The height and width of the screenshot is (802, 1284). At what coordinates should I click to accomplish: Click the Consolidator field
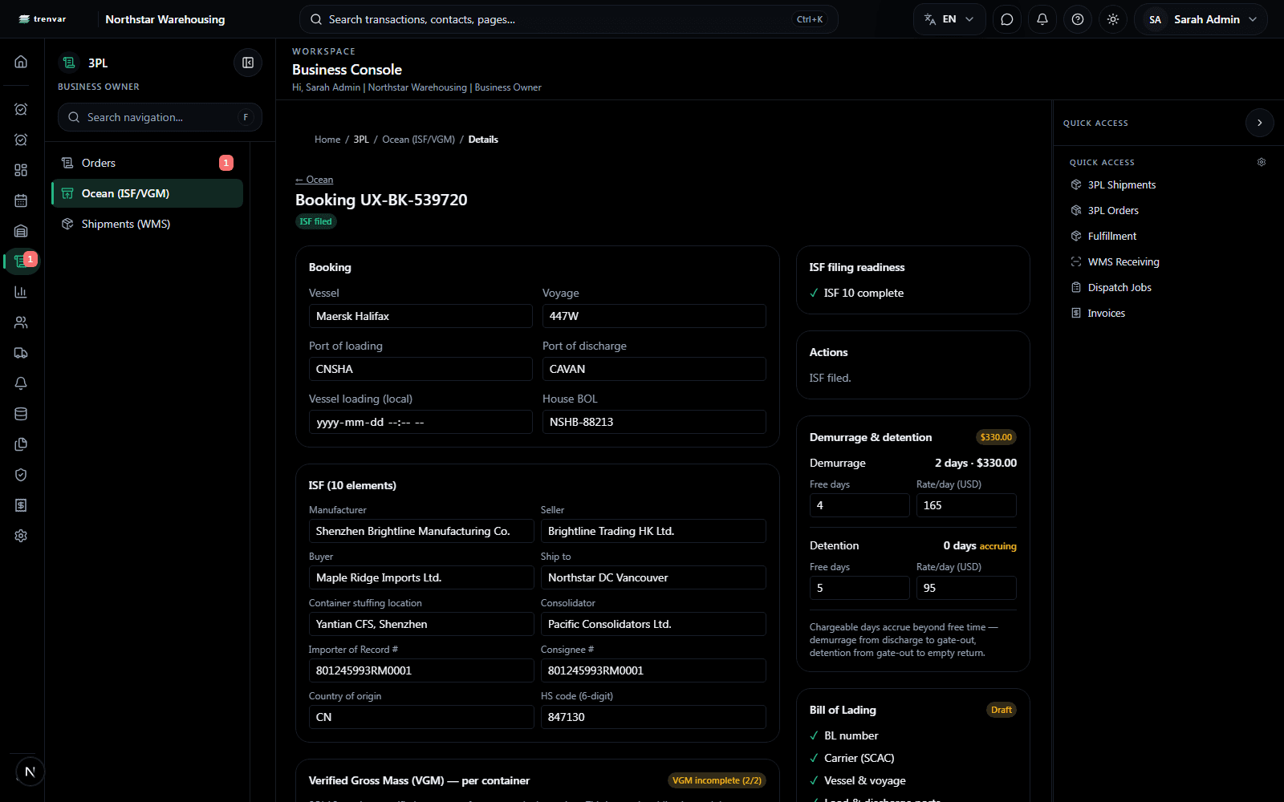(653, 624)
